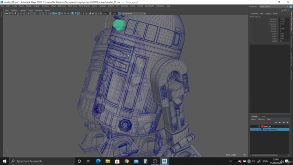Open the panel Show menu

coord(31,11)
